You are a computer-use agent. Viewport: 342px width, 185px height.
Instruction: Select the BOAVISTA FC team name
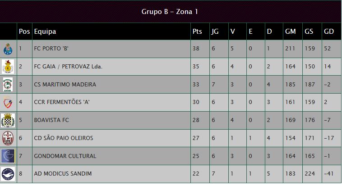pyautogui.click(x=51, y=120)
